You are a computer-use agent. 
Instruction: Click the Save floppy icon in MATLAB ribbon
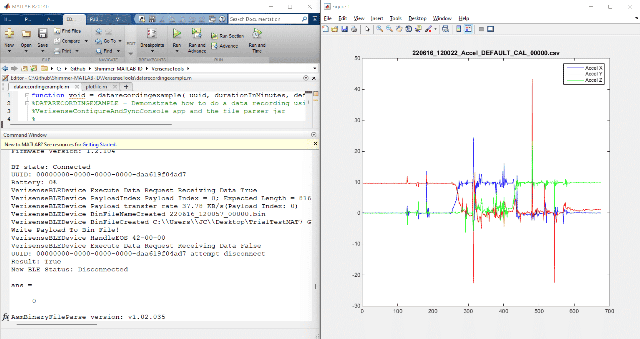42,34
